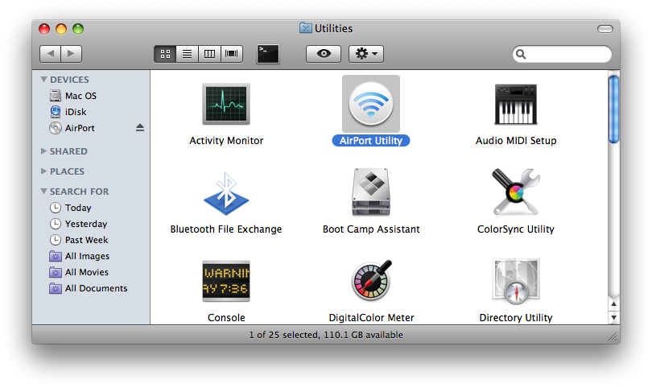
Task: Collapse the SEARCH FOR sidebar section
Action: [43, 192]
